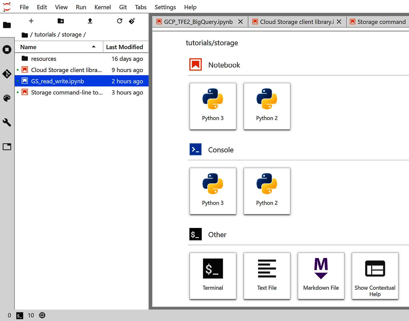Click the Other section icon
The image size is (409, 321).
point(195,234)
